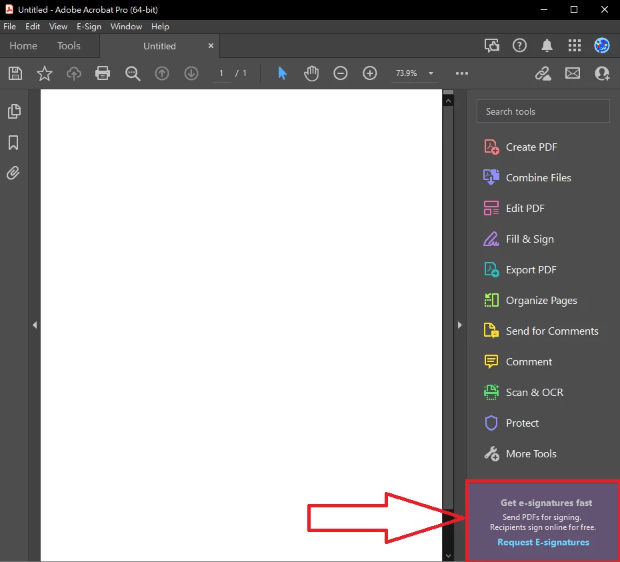Click the scrollbar down arrow
620x562 pixels.
pos(448,555)
